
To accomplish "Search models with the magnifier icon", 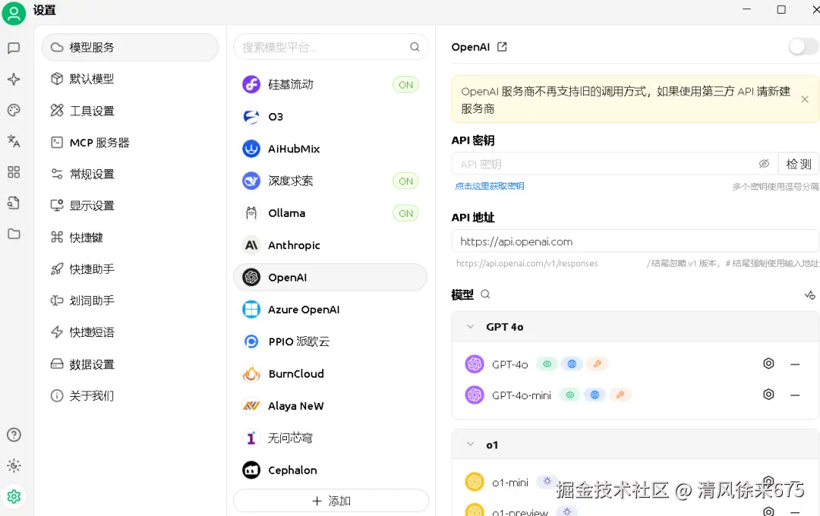I will click(485, 294).
